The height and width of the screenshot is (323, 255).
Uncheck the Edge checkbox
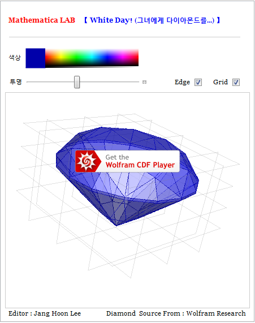(198, 82)
